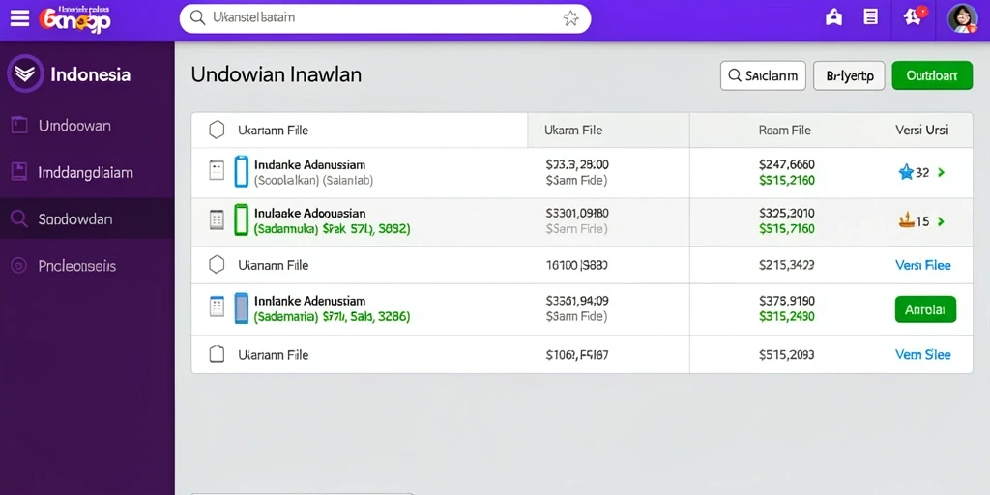
Task: Tick the checkbox in the last table row
Action: coord(217,354)
